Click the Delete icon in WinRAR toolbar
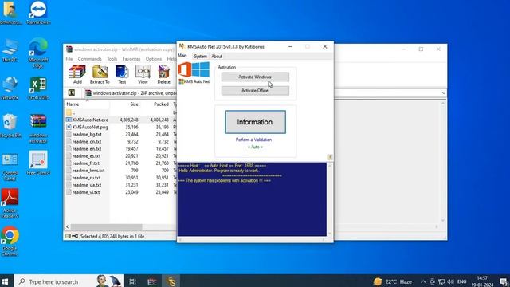 (x=163, y=74)
